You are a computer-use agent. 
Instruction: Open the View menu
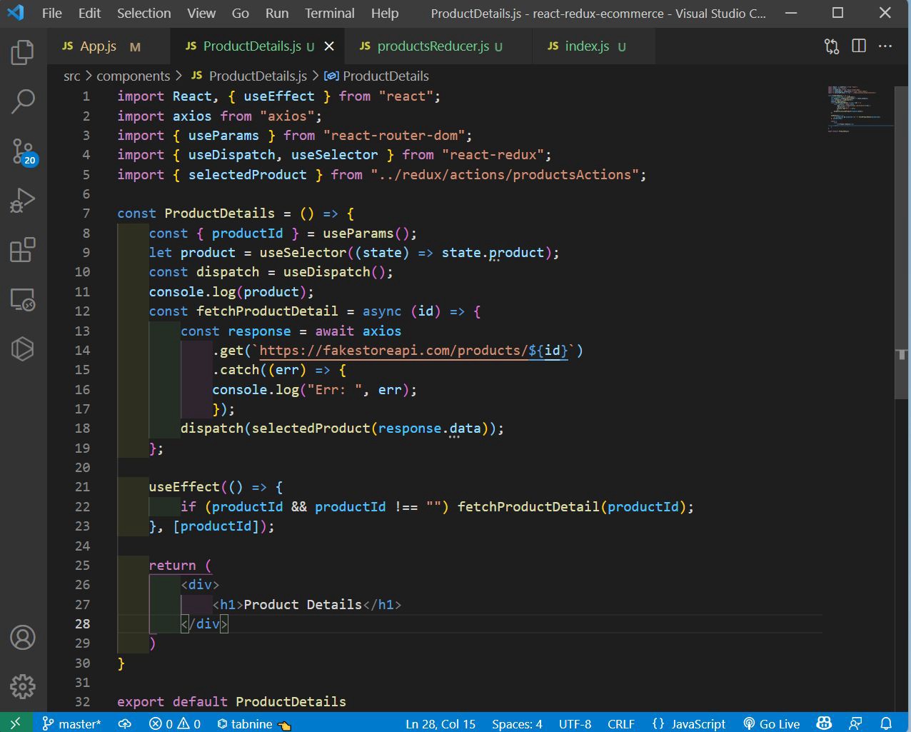click(201, 13)
